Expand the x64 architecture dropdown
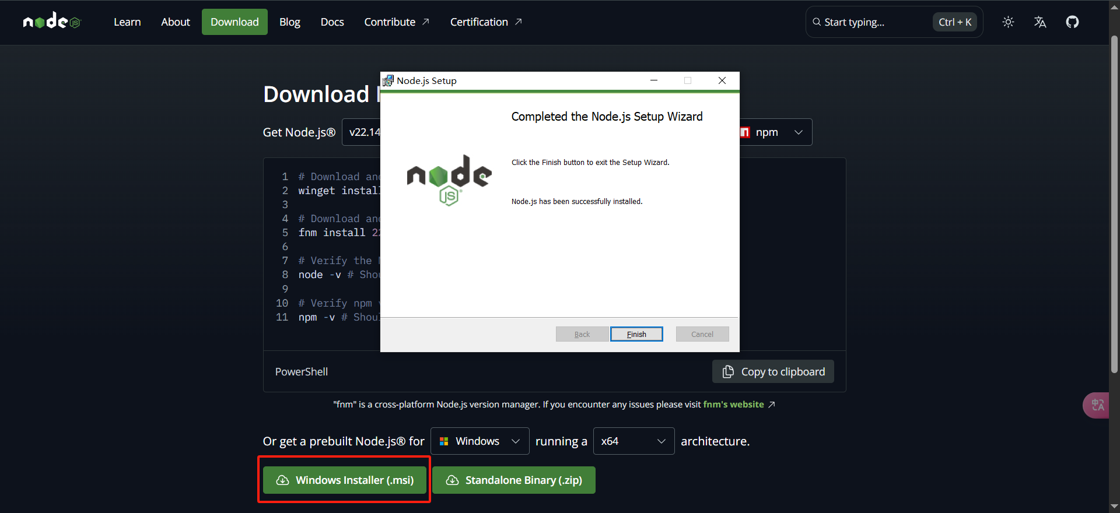 click(x=634, y=441)
